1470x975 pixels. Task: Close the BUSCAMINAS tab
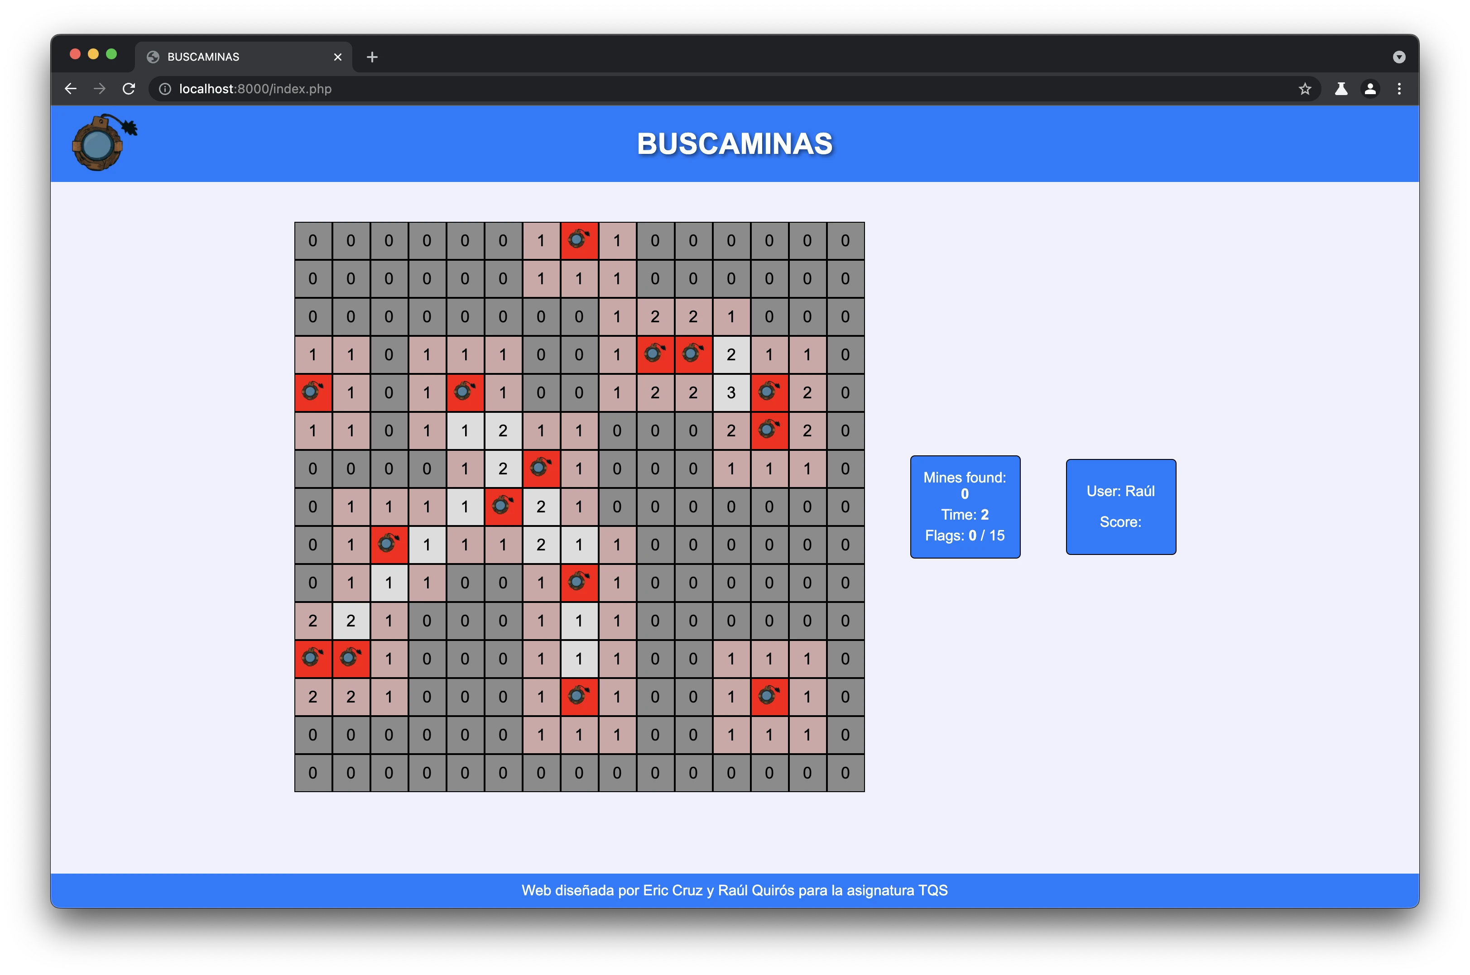[x=338, y=57]
